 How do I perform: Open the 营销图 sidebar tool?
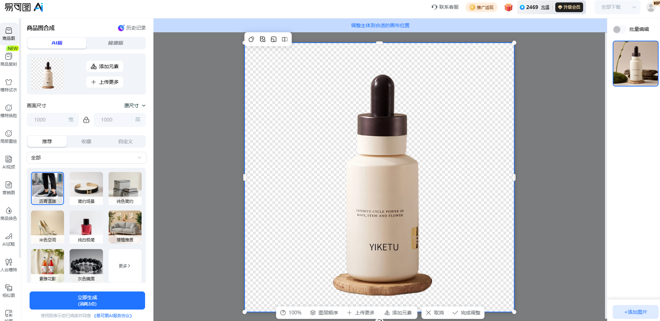click(x=9, y=188)
